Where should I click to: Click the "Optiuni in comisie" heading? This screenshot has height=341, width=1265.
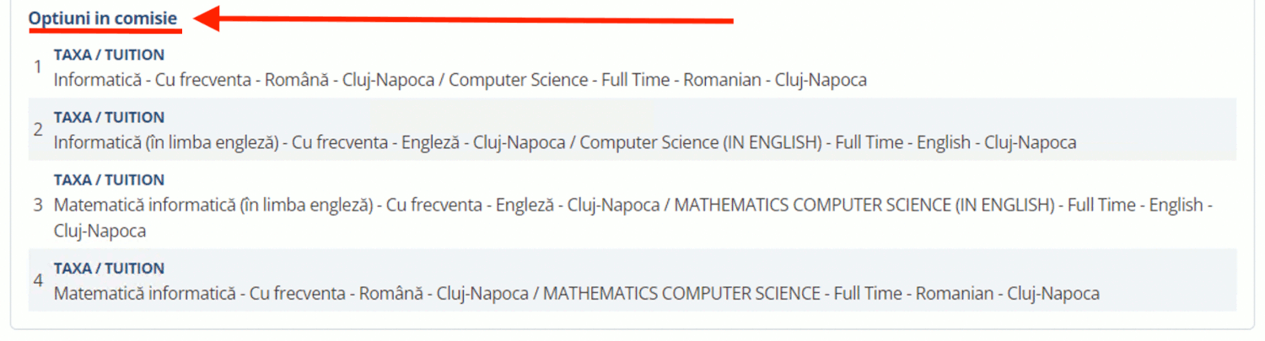pos(103,18)
